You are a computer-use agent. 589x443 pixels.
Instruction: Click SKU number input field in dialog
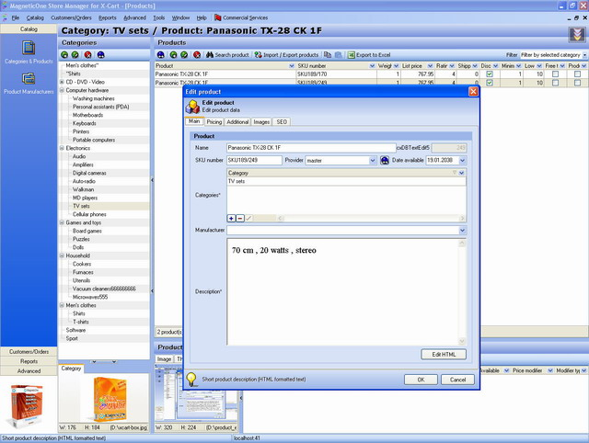pos(254,160)
